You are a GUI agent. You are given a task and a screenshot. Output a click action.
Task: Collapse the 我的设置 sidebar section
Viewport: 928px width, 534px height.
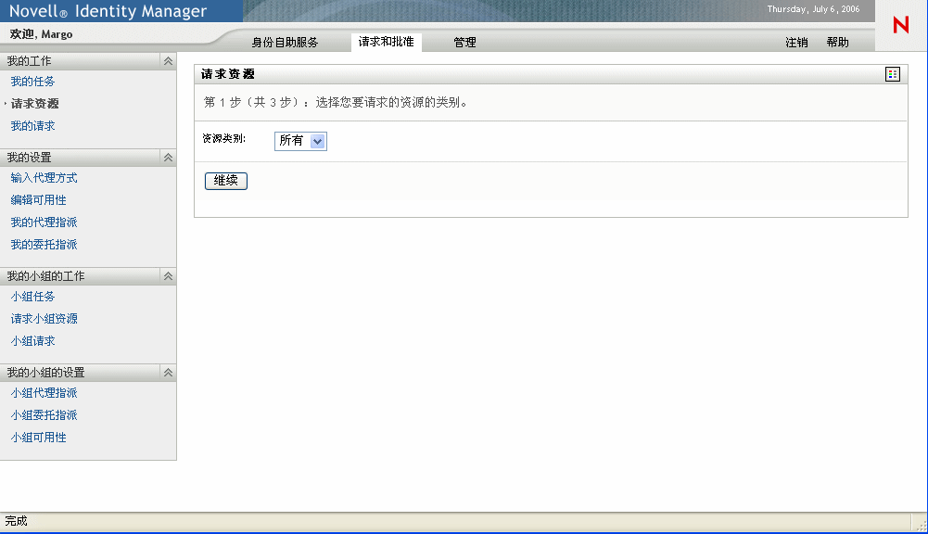click(168, 157)
